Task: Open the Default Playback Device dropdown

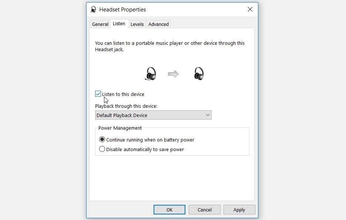Action: point(153,115)
